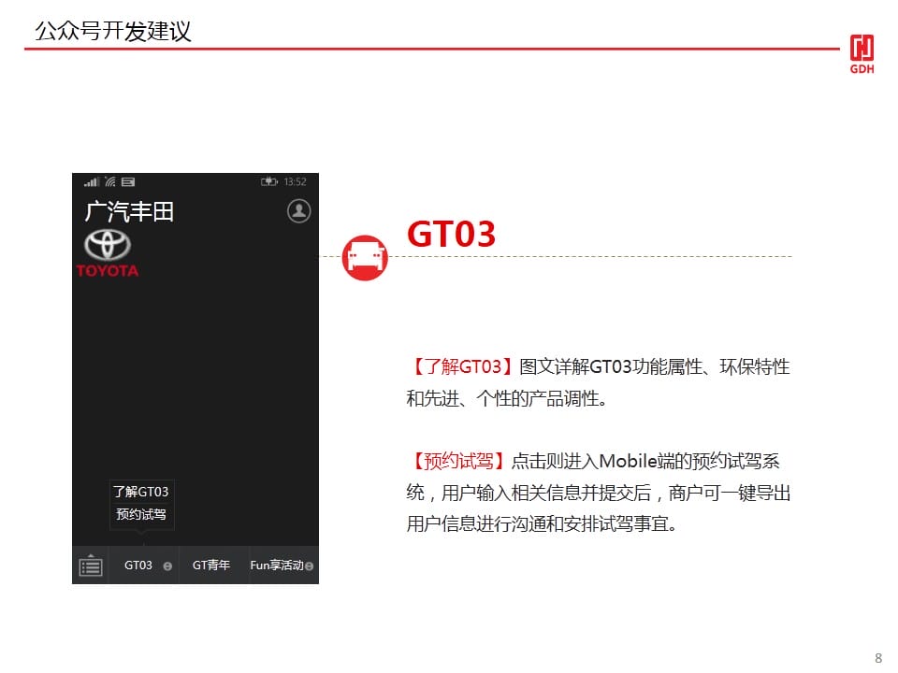Click the red car icon beside GT03
The height and width of the screenshot is (673, 898).
(x=365, y=258)
